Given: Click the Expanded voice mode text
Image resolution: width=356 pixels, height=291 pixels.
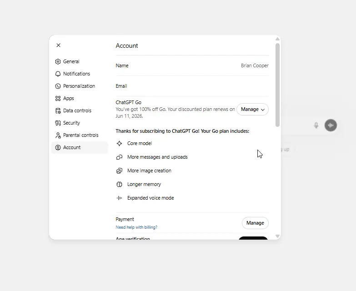Looking at the screenshot, I should (x=150, y=198).
